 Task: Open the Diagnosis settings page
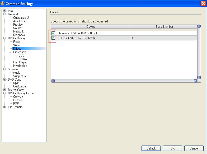19,35
